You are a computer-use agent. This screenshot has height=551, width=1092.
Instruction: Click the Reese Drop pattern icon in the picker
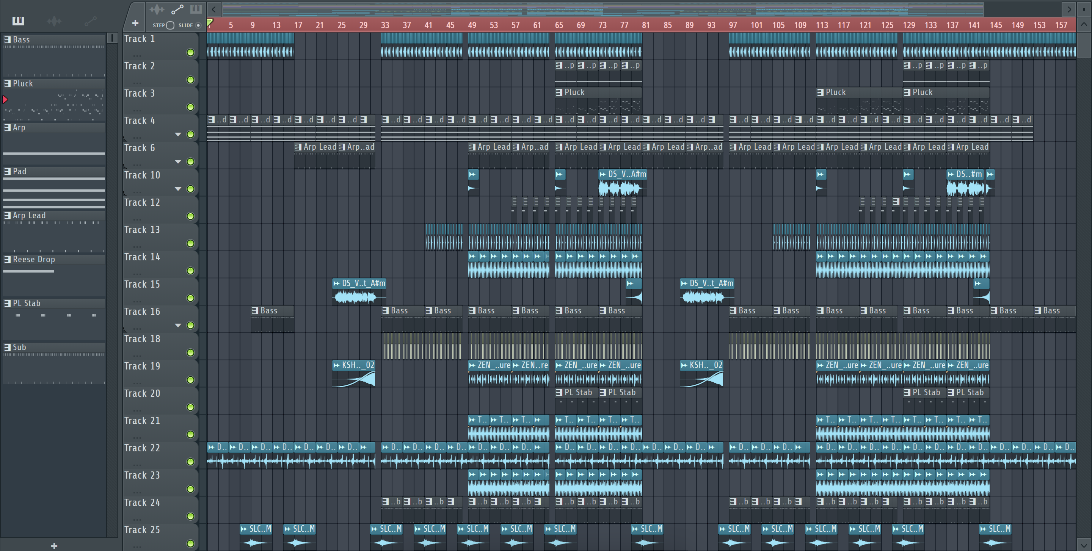coord(7,259)
